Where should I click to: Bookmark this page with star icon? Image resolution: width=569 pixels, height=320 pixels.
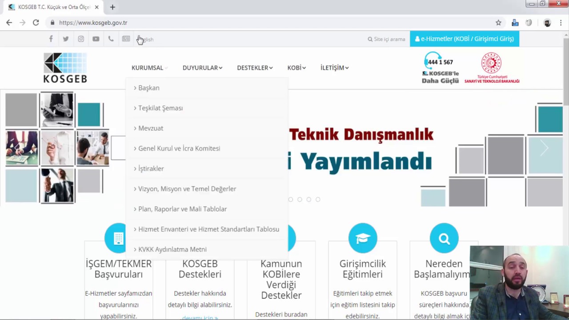(498, 23)
